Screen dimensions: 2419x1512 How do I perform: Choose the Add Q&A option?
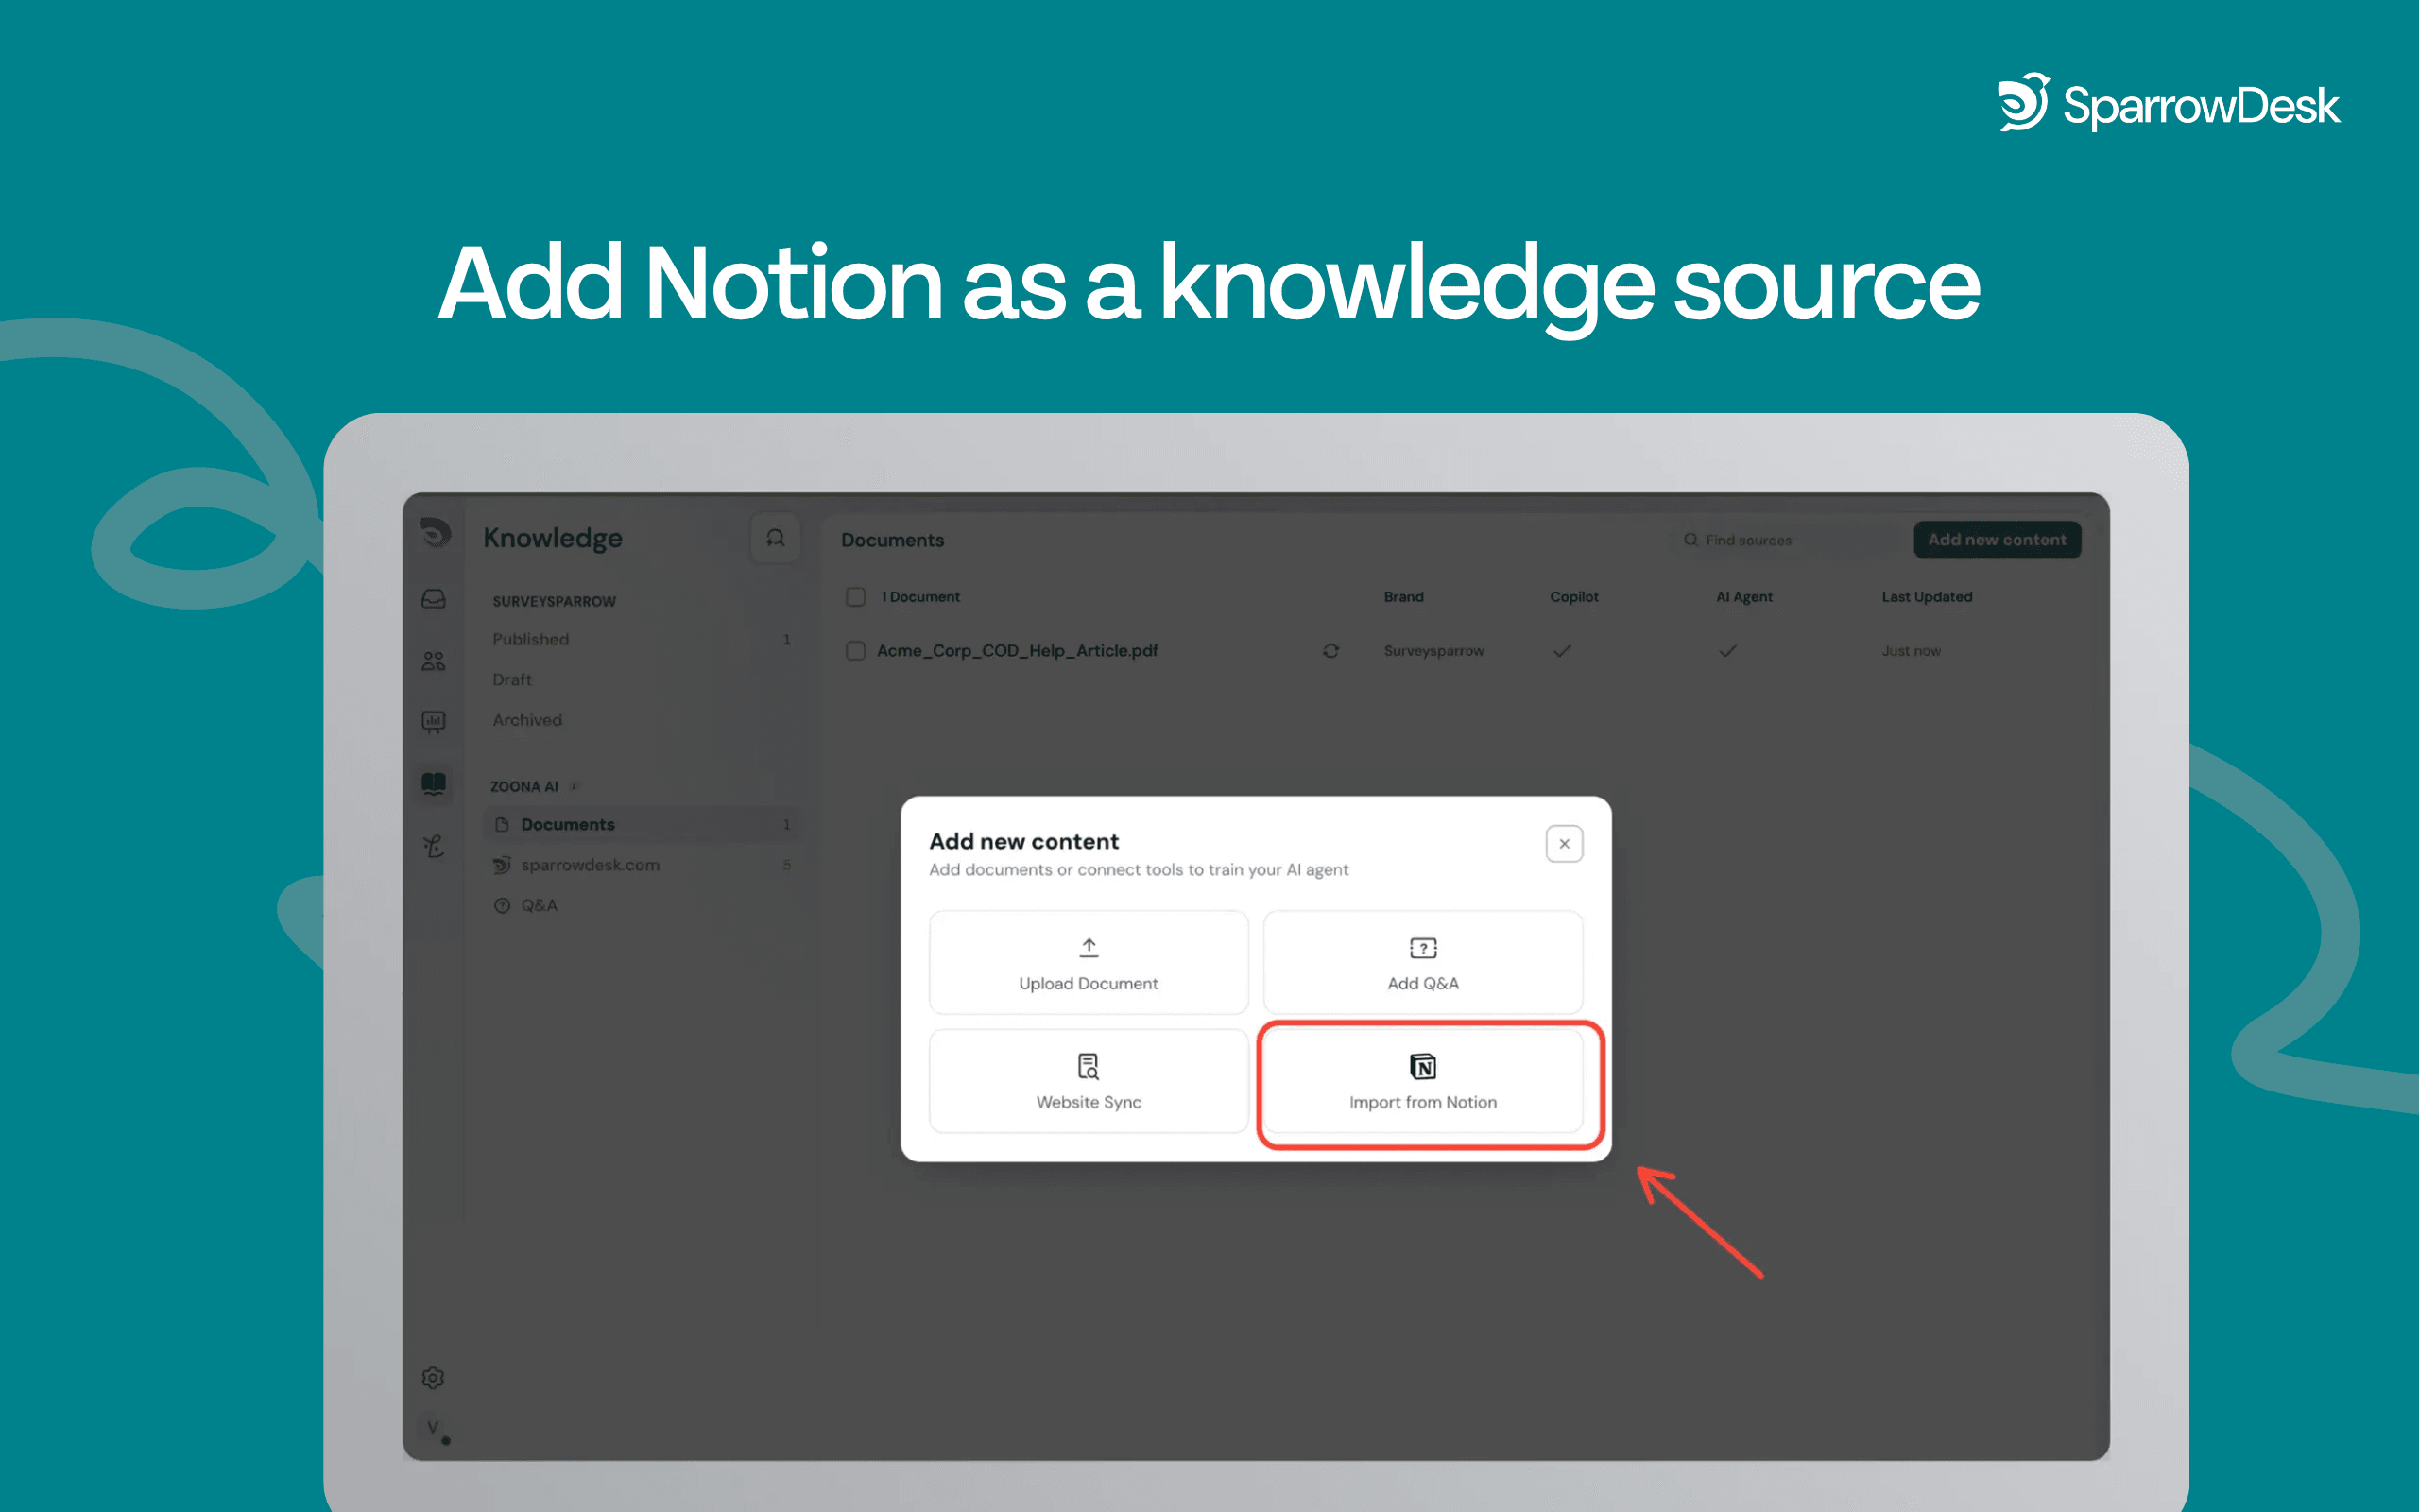click(x=1423, y=962)
